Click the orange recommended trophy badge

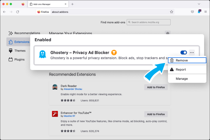click(114, 53)
